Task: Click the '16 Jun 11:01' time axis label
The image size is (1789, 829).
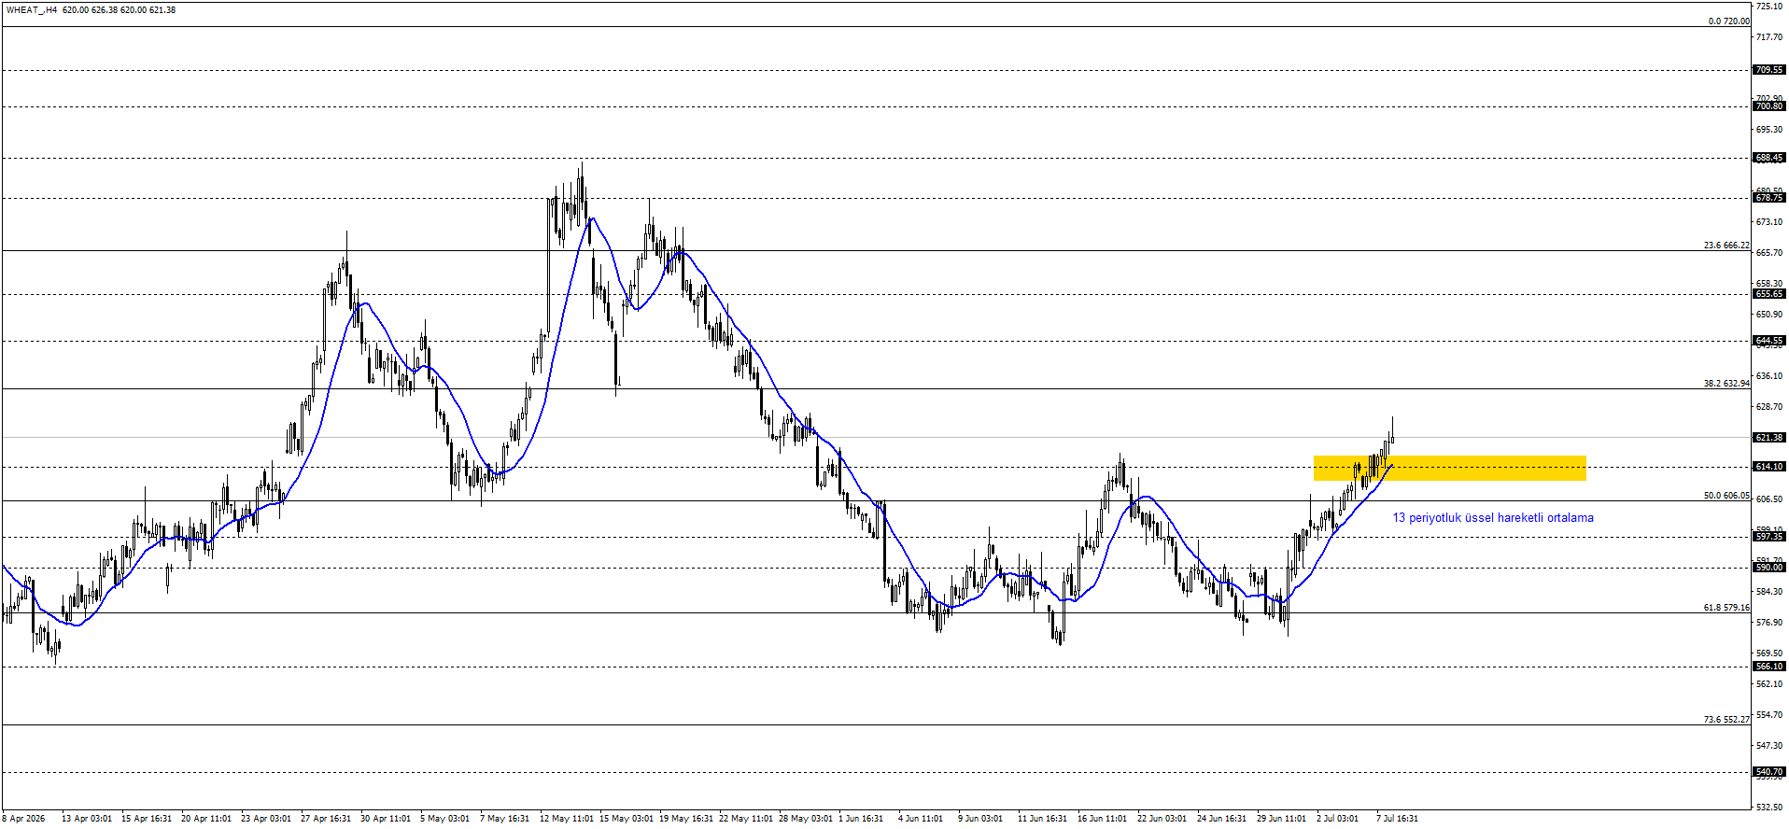Action: (x=1102, y=819)
